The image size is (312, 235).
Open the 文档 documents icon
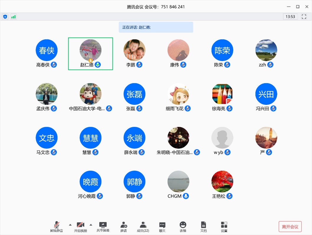coord(203,227)
